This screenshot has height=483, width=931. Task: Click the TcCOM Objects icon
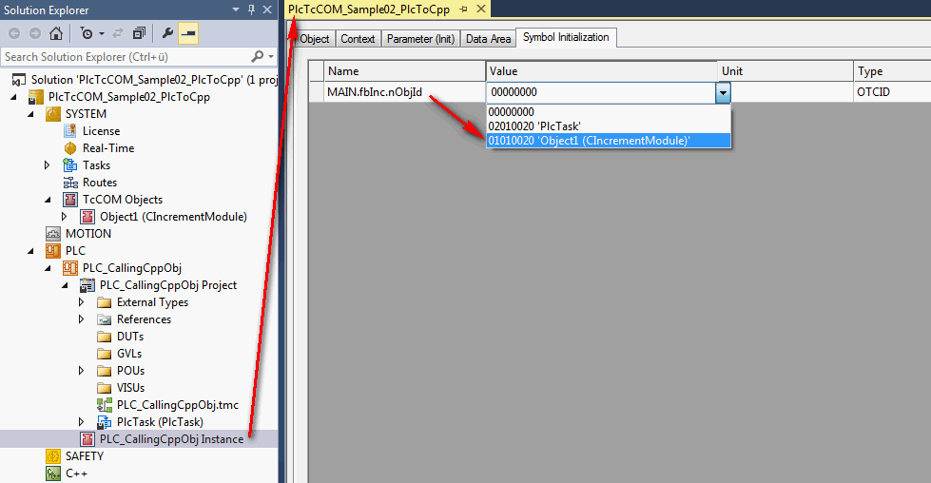coord(70,200)
